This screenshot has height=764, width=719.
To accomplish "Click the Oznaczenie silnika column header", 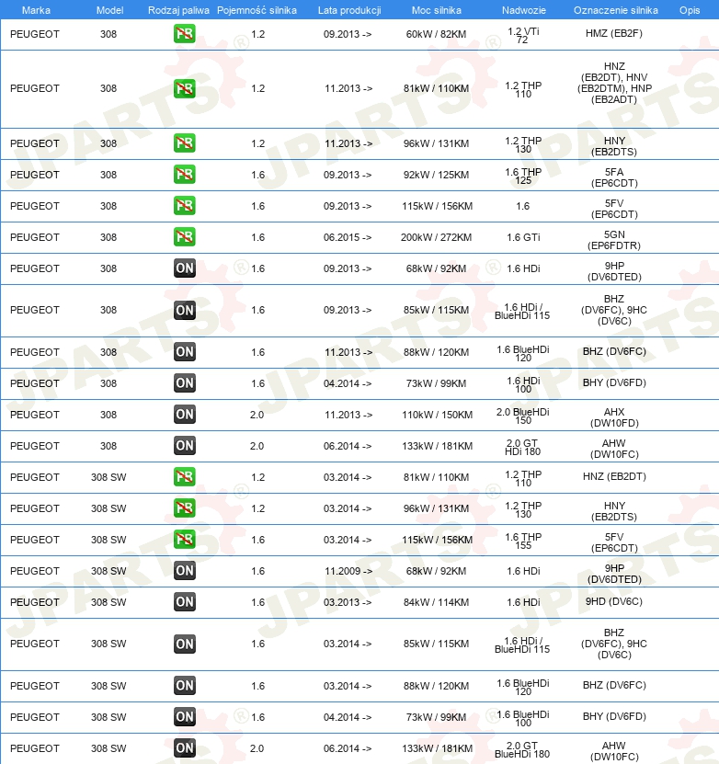I will point(616,10).
